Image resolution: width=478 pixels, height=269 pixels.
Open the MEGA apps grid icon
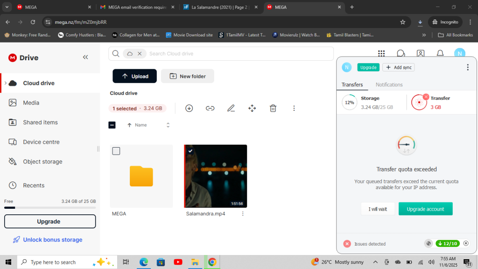tap(381, 54)
